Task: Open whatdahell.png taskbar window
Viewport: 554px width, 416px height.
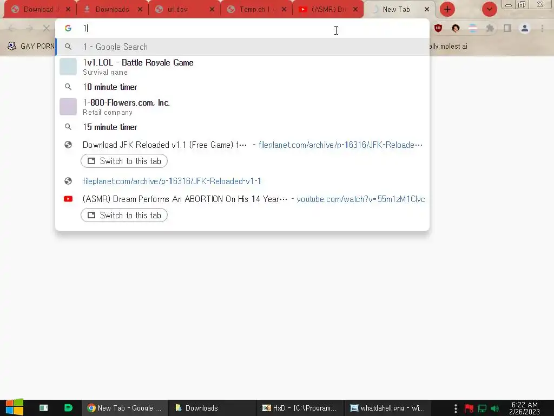Action: pos(387,408)
